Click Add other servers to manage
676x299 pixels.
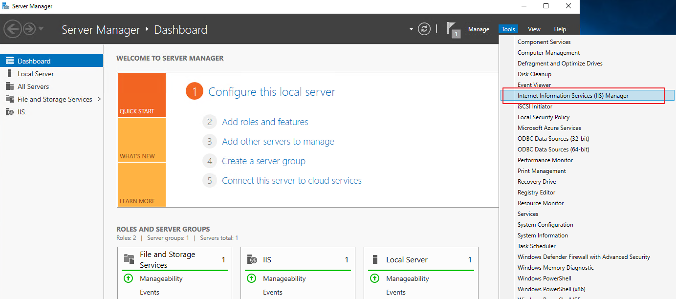tap(278, 142)
